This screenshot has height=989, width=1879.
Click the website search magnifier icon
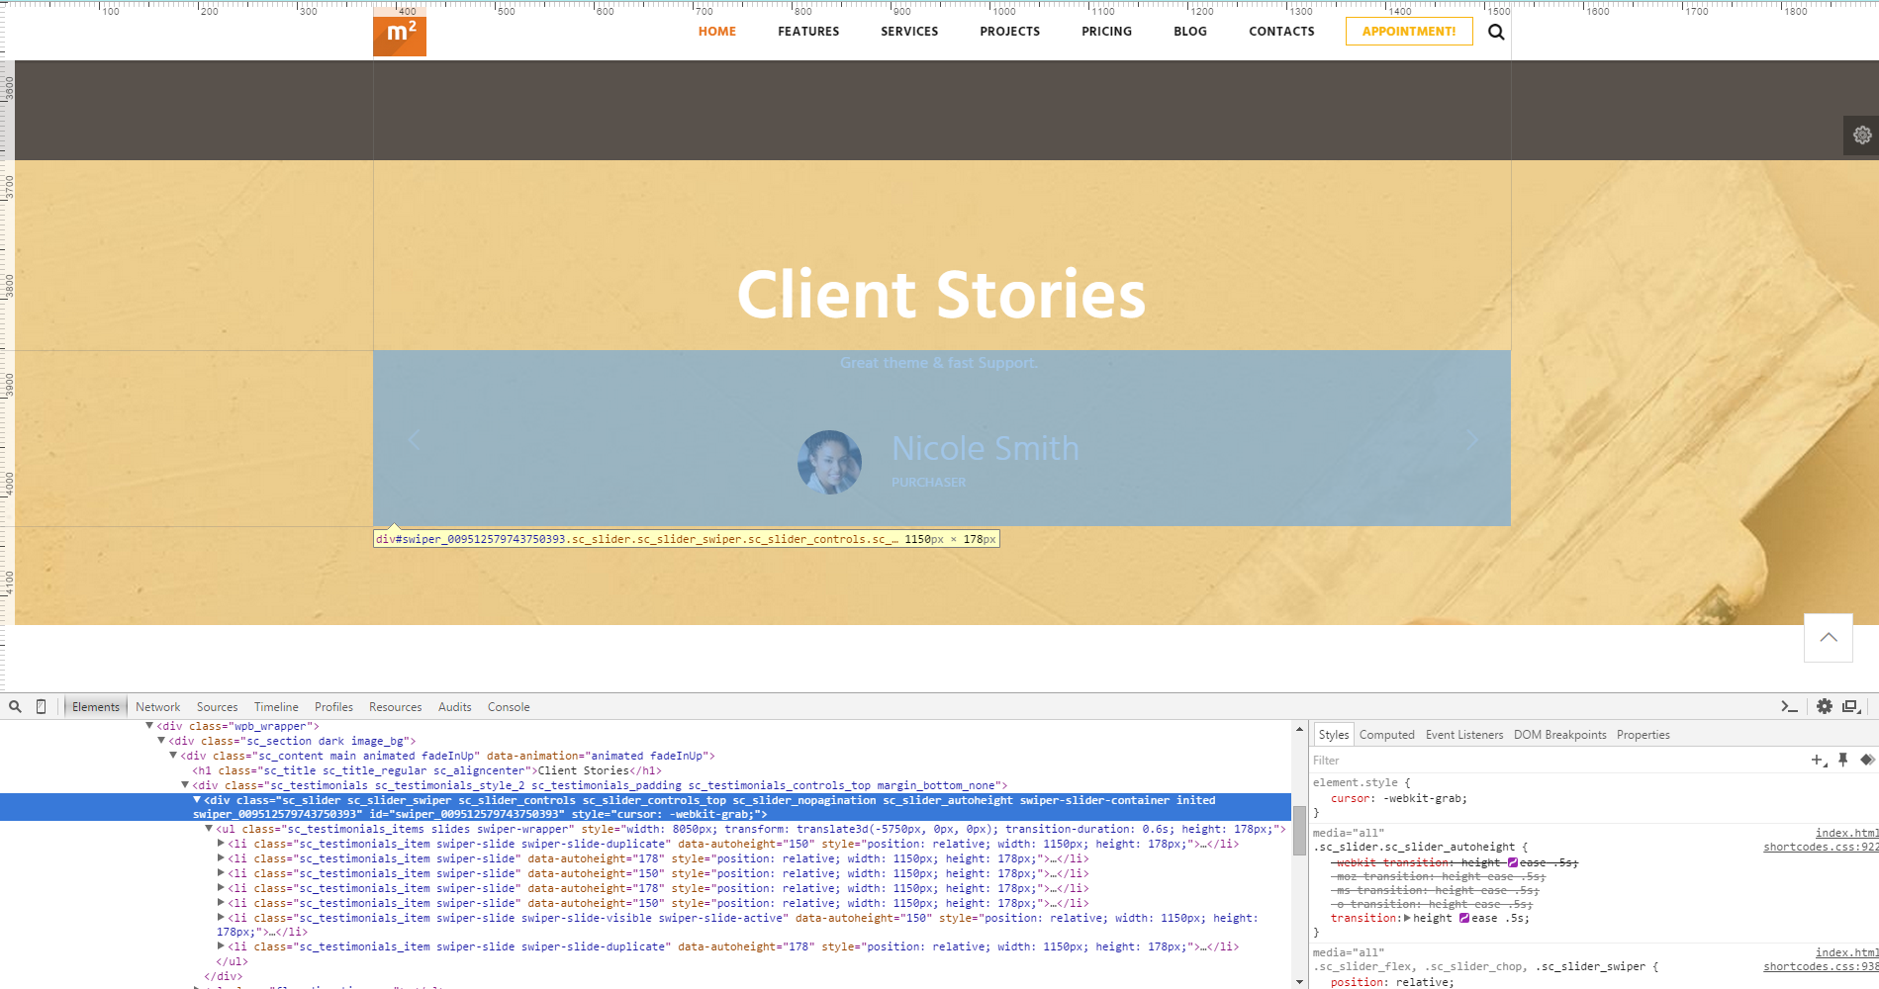point(1496,32)
